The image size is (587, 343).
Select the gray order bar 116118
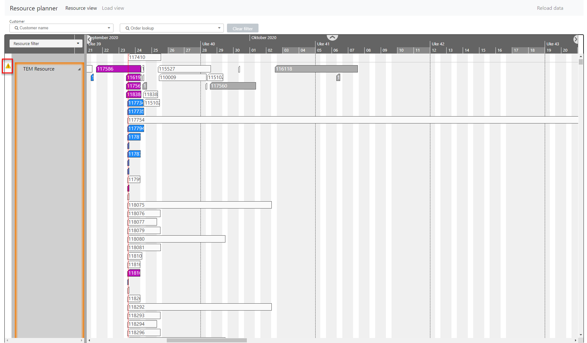coord(316,69)
